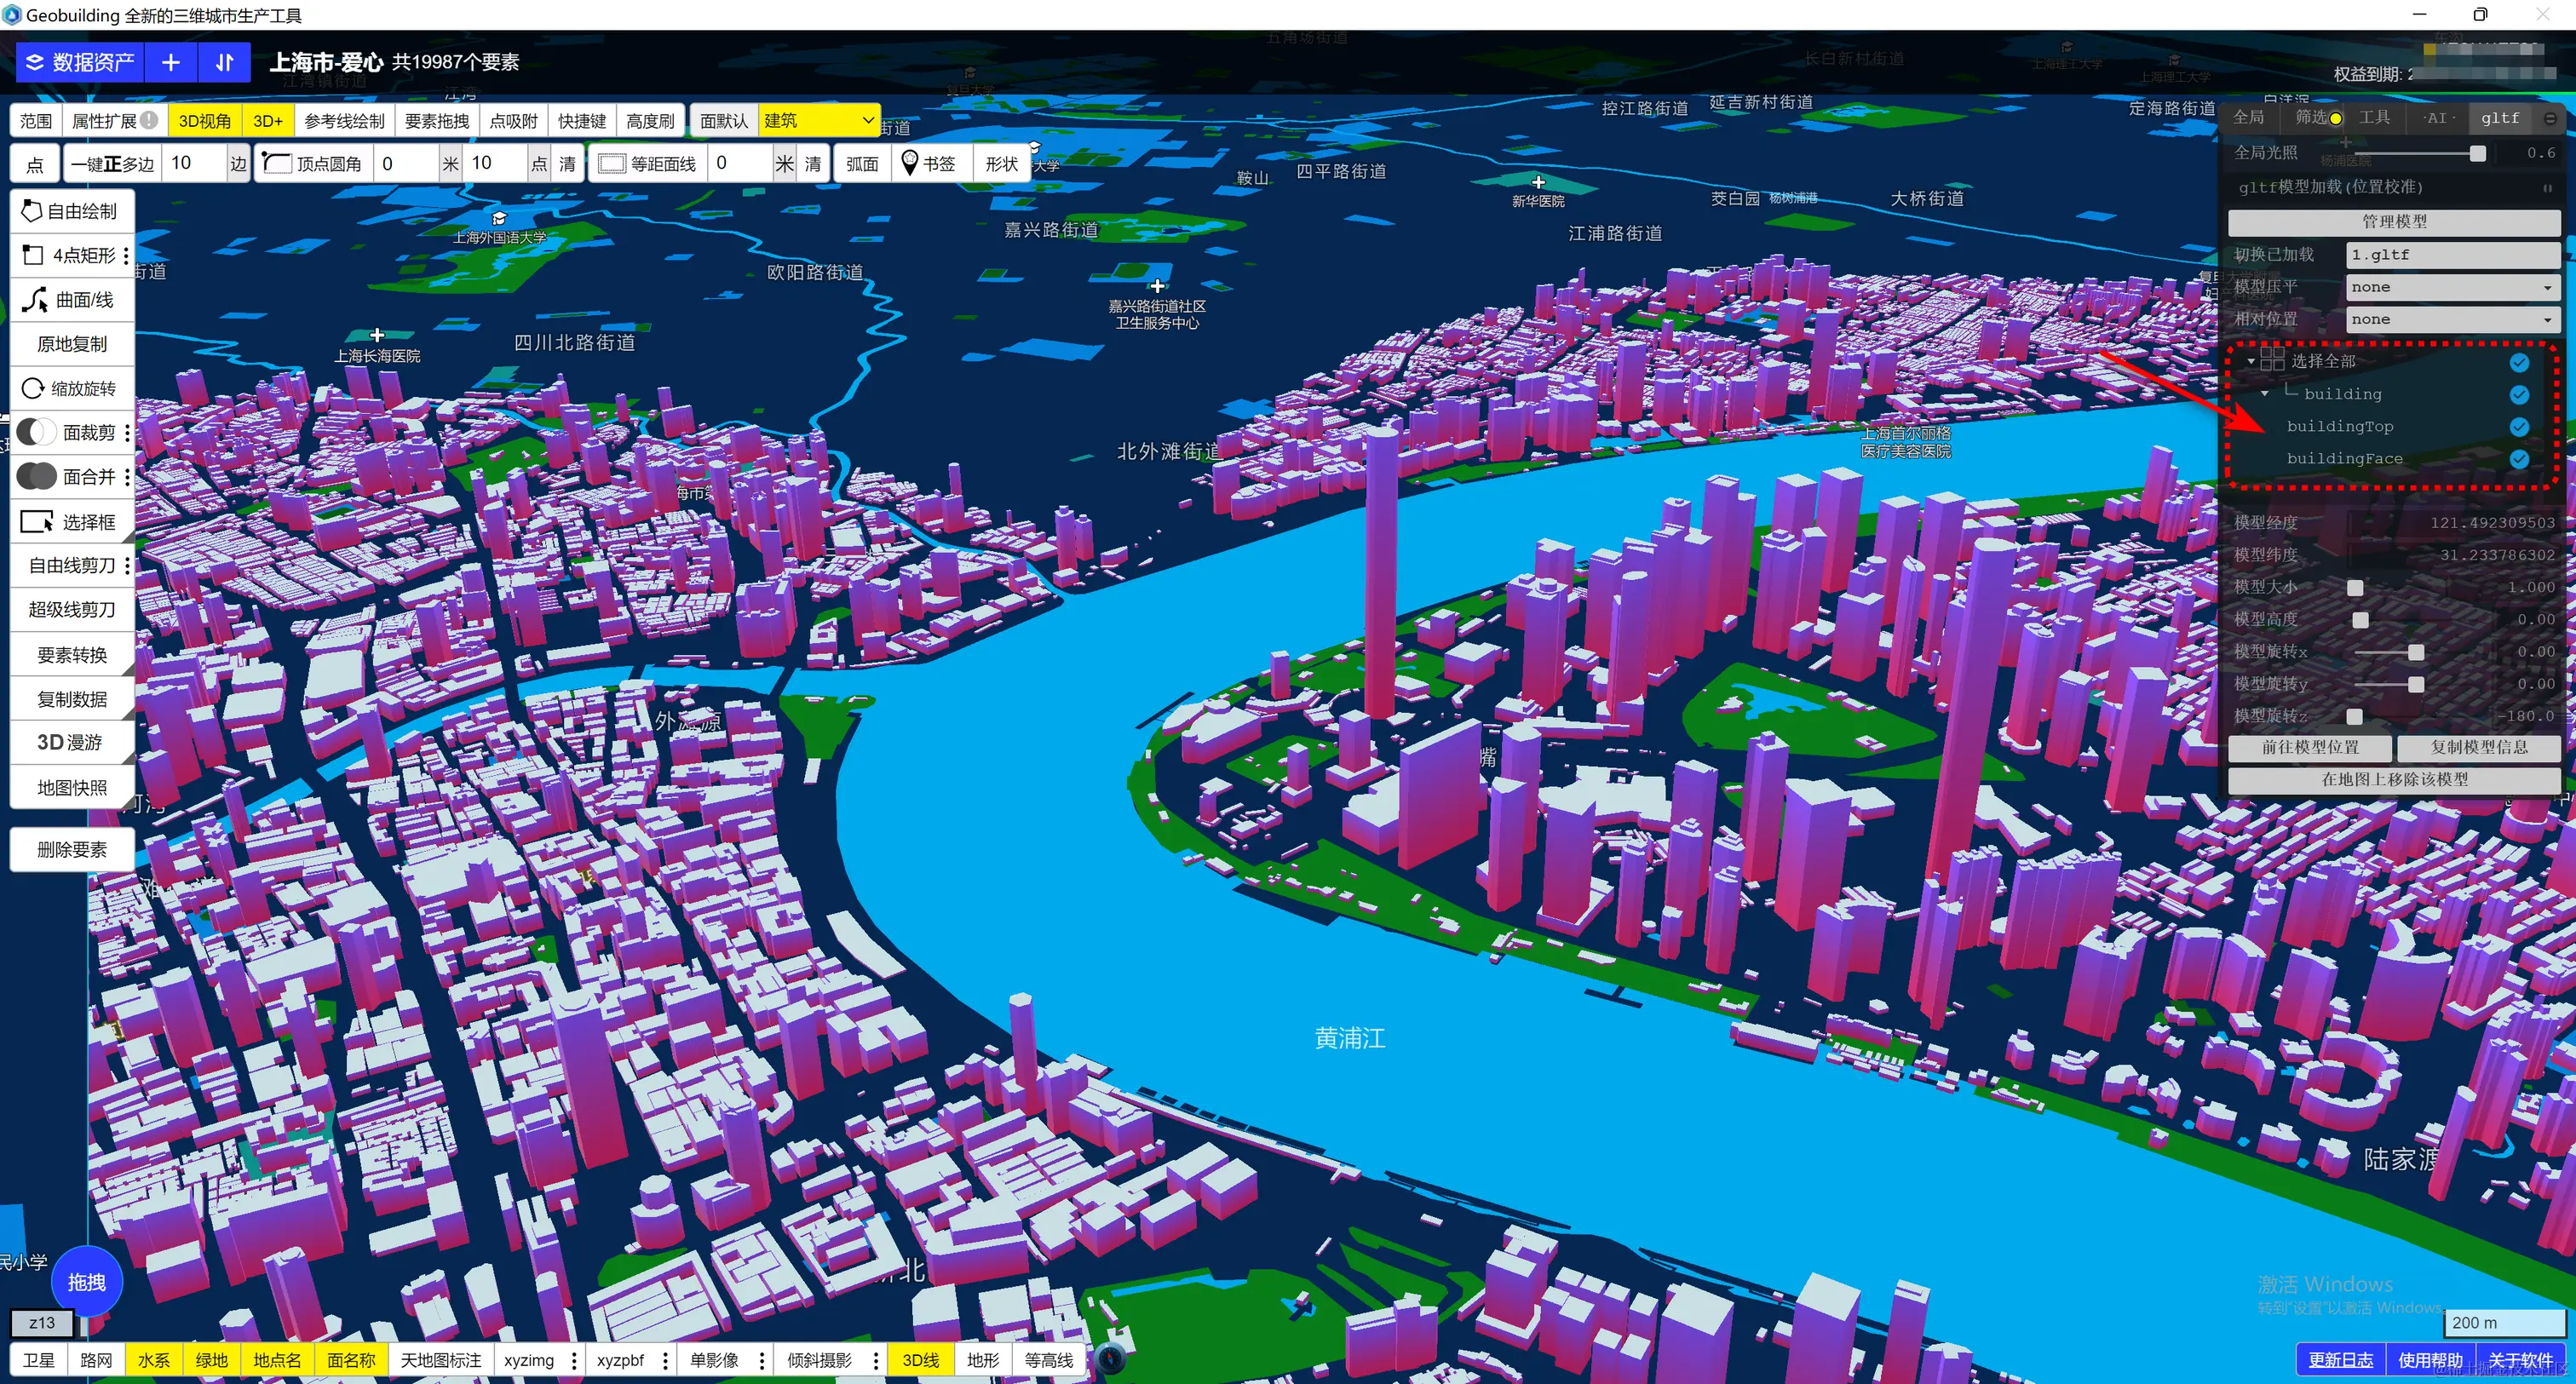Screen dimensions: 2576x1384
Task: Click the 选择全部 grid icon
Action: pos(2272,359)
